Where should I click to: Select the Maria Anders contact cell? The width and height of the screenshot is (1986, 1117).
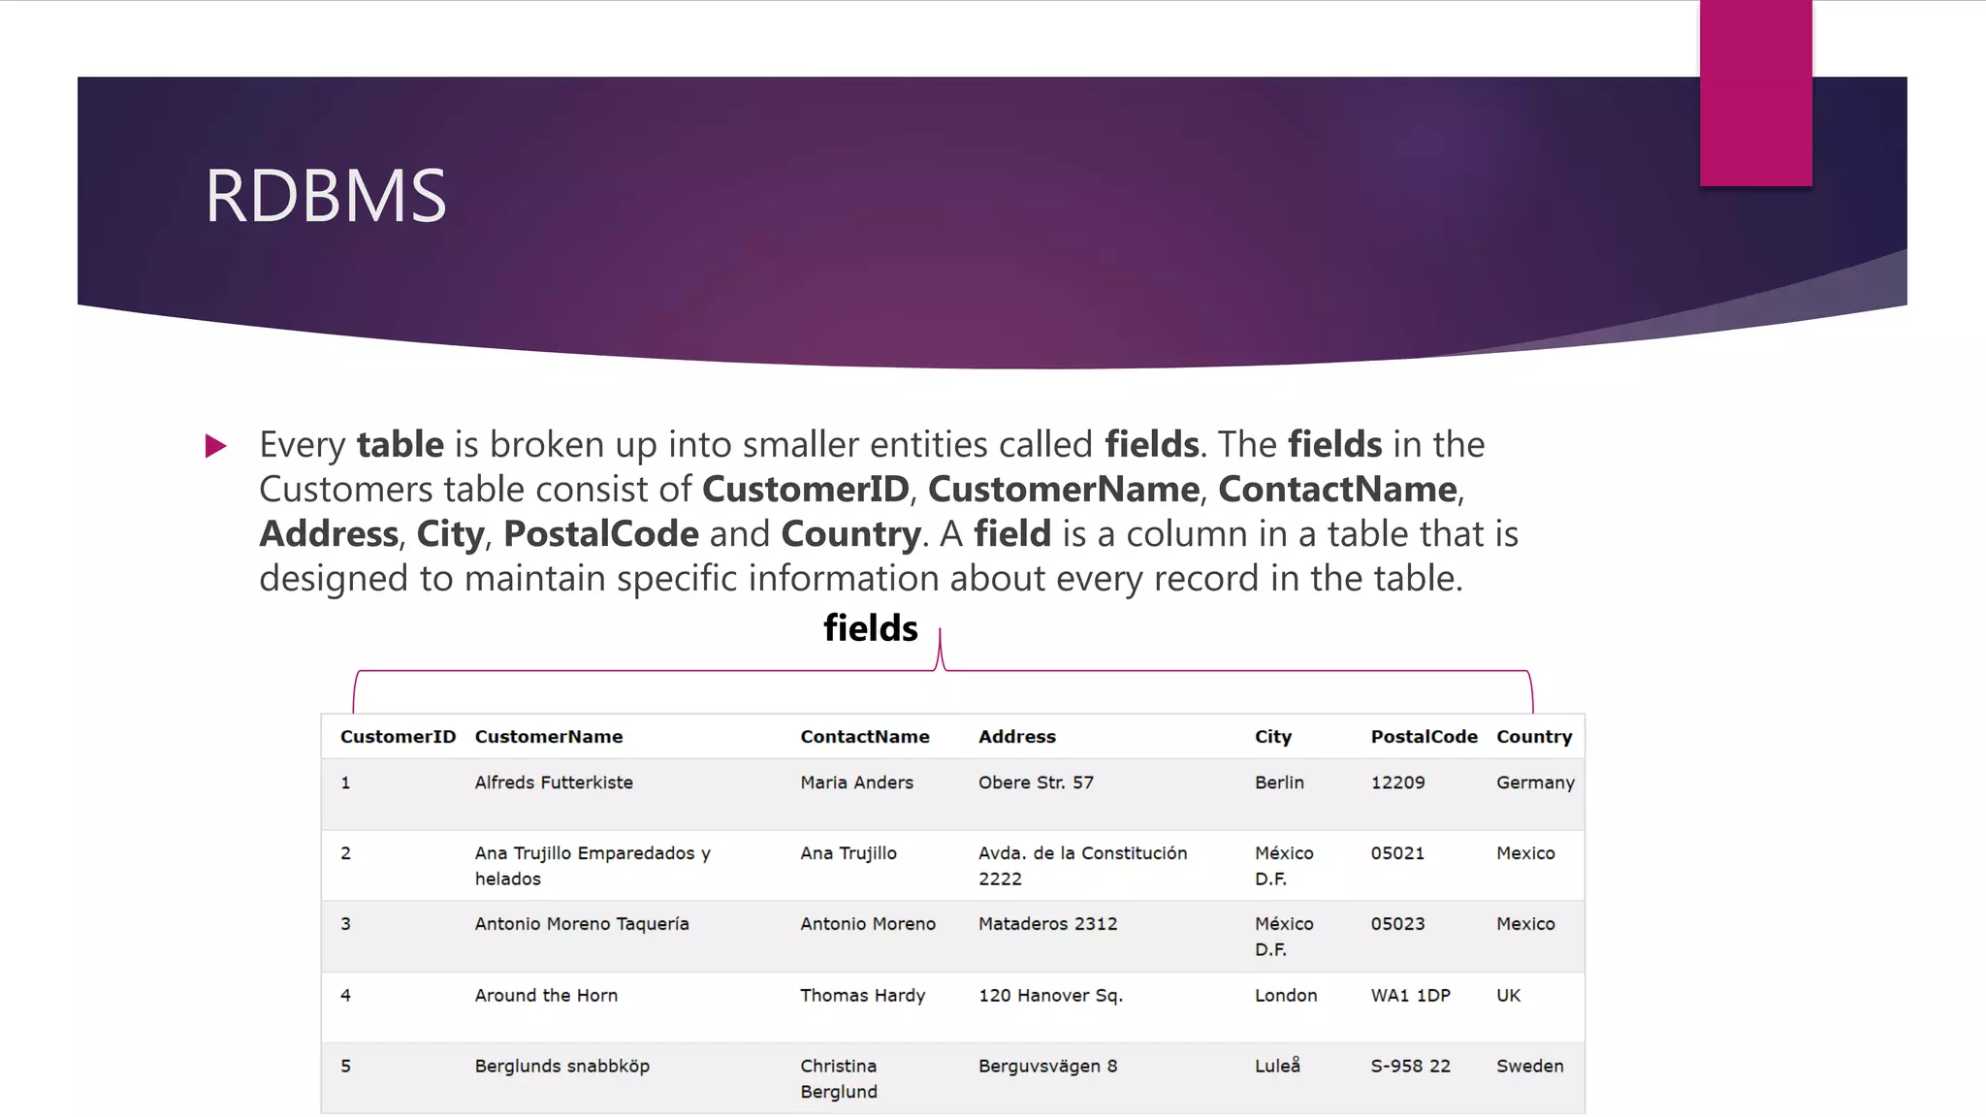856,782
